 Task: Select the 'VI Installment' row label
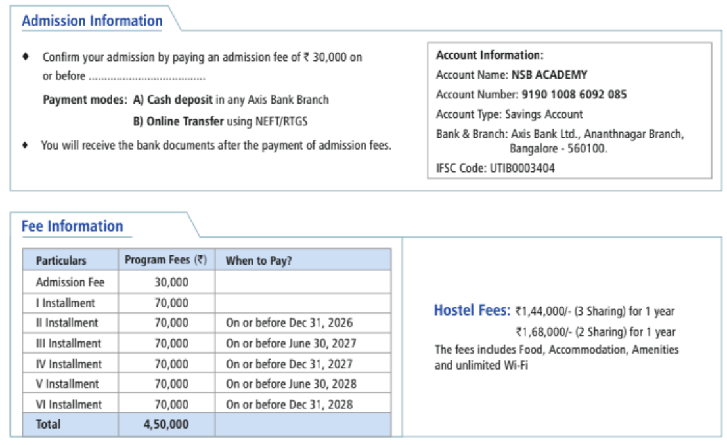pos(68,404)
